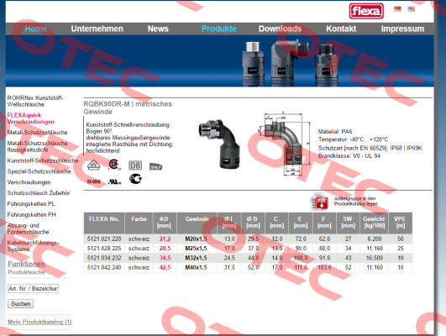Open the Produkte menu item

point(218,29)
